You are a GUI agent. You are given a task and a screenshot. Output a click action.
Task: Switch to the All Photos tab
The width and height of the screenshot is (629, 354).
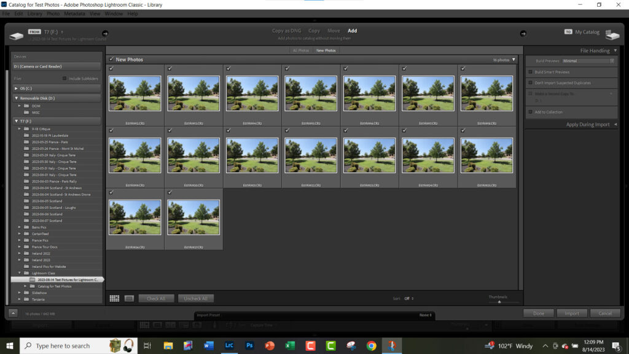click(301, 50)
